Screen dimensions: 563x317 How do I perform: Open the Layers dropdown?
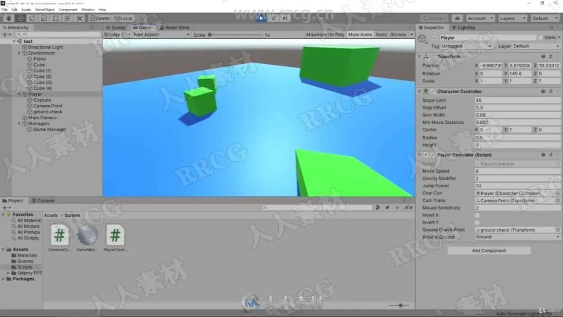[x=512, y=18]
